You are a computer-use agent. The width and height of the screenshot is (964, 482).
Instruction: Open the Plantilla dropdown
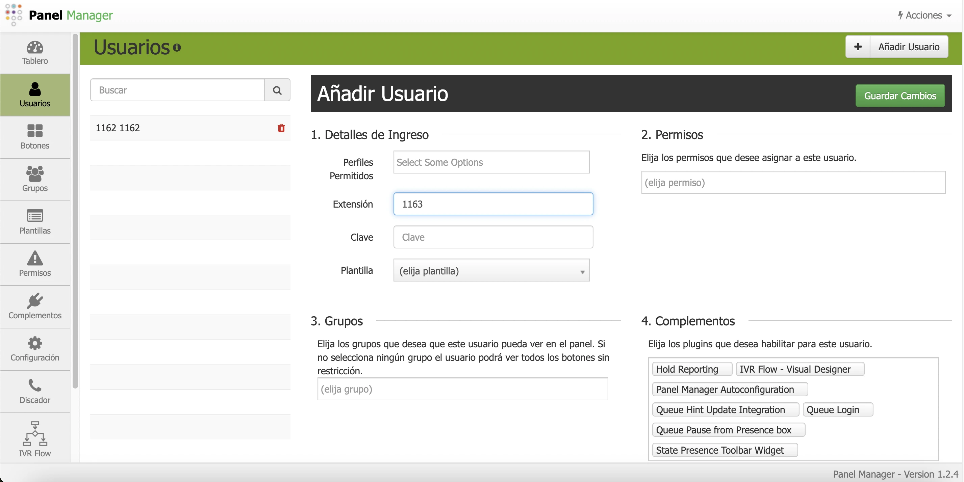491,271
